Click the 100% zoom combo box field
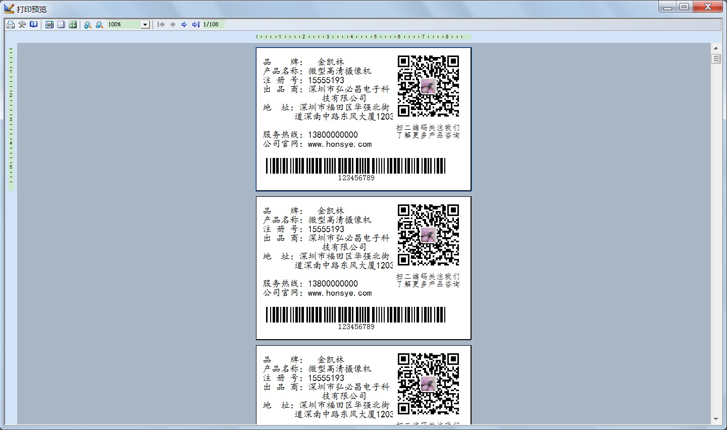This screenshot has width=727, height=430. click(x=124, y=25)
